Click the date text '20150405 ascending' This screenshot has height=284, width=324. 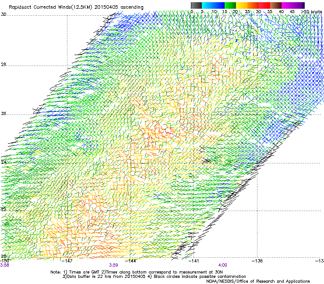coord(119,7)
